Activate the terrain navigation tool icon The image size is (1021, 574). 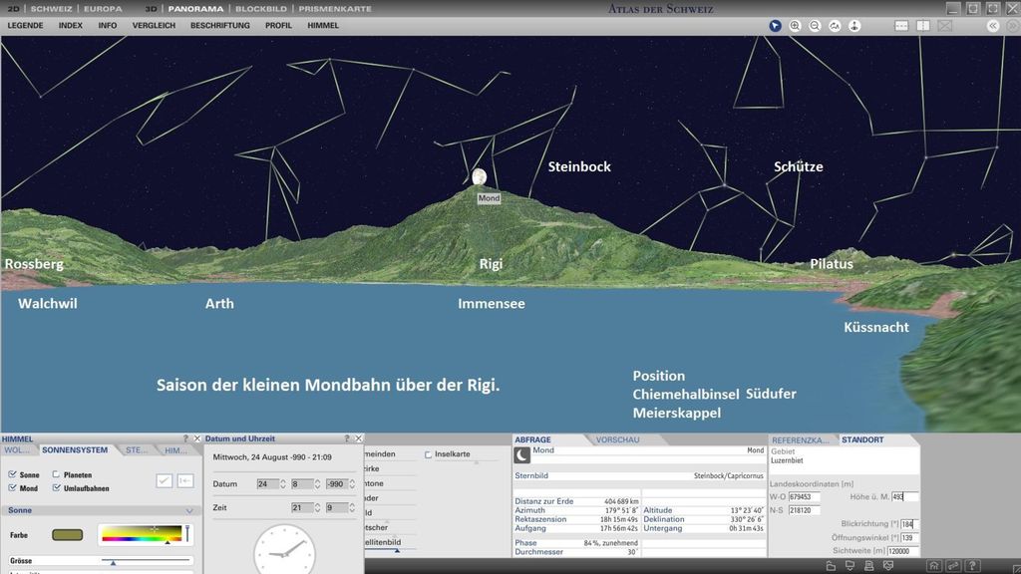(x=835, y=25)
